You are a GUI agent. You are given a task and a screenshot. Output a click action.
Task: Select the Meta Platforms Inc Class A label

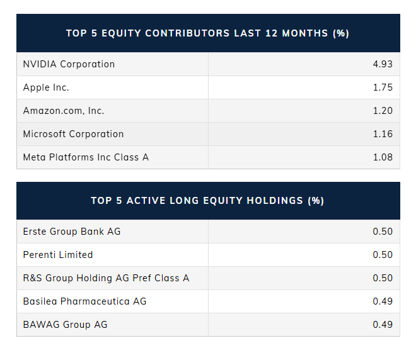coord(86,157)
